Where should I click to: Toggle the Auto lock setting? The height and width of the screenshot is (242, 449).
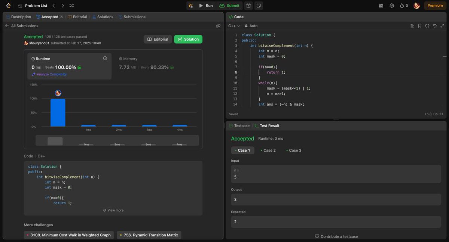[x=251, y=26]
